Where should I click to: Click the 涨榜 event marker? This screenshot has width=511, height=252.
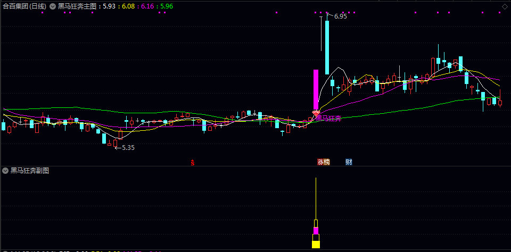[324, 162]
